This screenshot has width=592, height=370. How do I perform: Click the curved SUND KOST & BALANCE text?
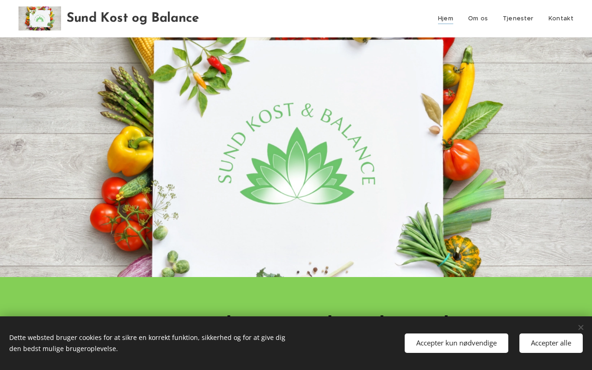[x=296, y=139]
